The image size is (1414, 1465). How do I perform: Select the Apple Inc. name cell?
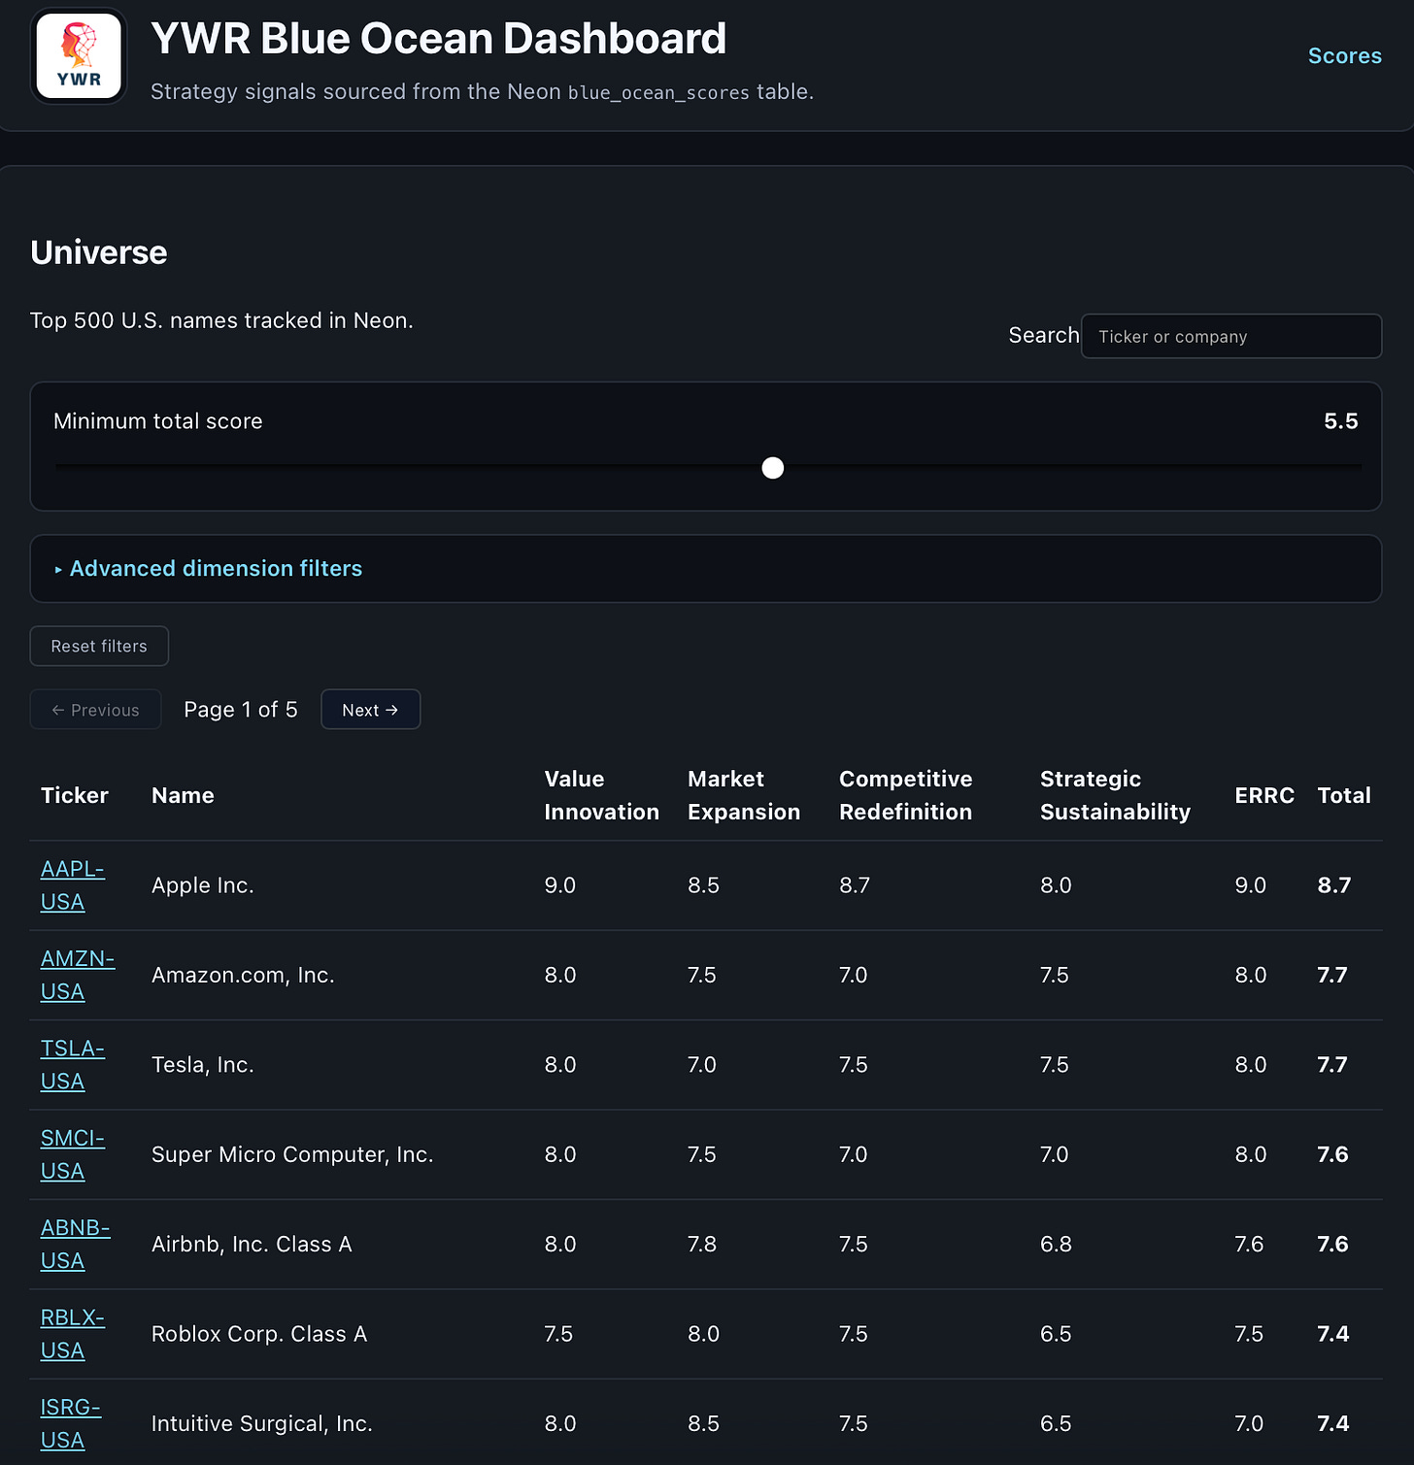pos(203,885)
